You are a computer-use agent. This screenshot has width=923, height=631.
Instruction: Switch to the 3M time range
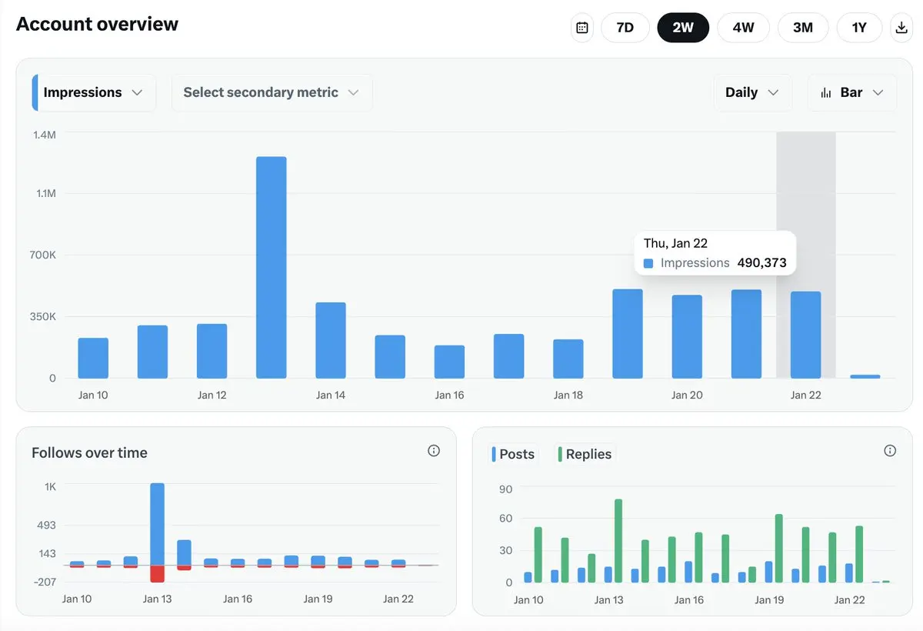pos(802,28)
